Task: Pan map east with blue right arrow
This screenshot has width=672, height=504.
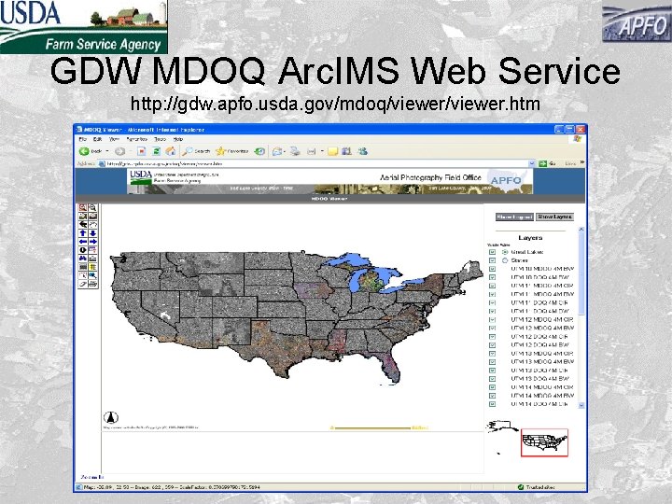Action: point(92,242)
